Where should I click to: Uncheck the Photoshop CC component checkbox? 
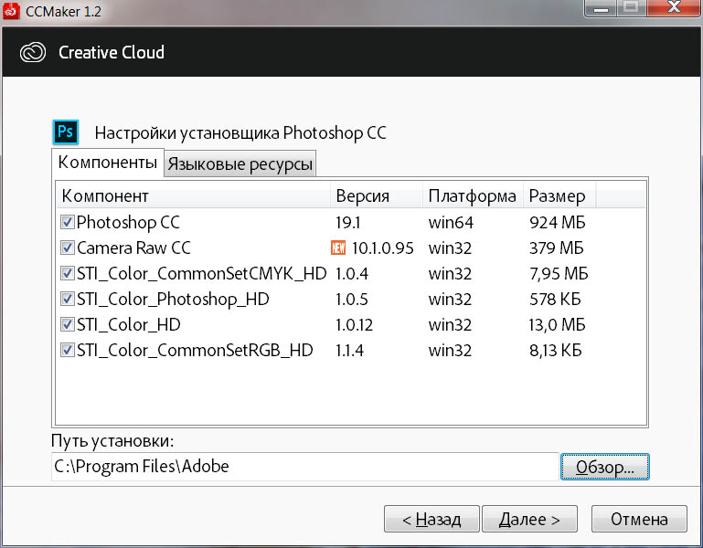pyautogui.click(x=68, y=222)
